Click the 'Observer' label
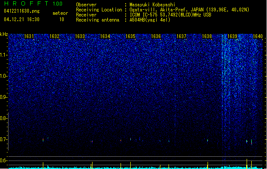 coord(86,5)
